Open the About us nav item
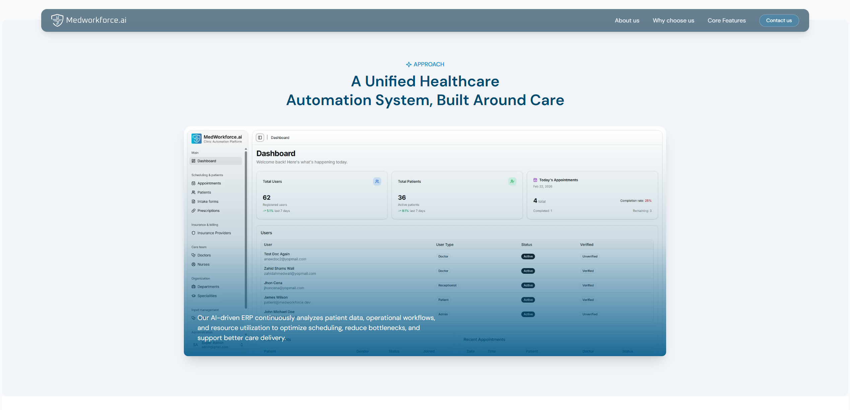 pos(627,20)
